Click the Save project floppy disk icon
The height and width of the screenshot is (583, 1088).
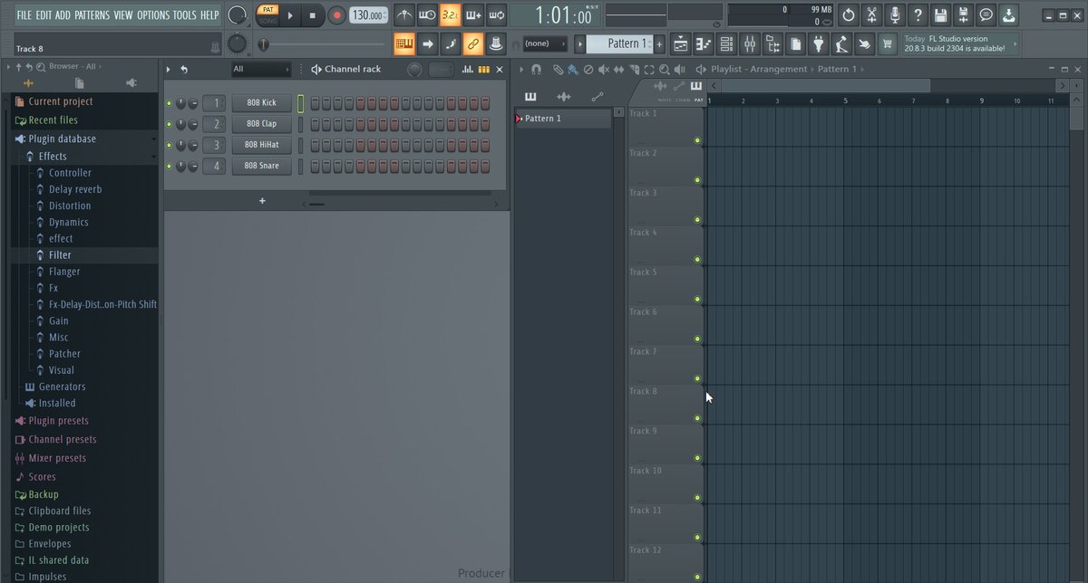(x=940, y=15)
